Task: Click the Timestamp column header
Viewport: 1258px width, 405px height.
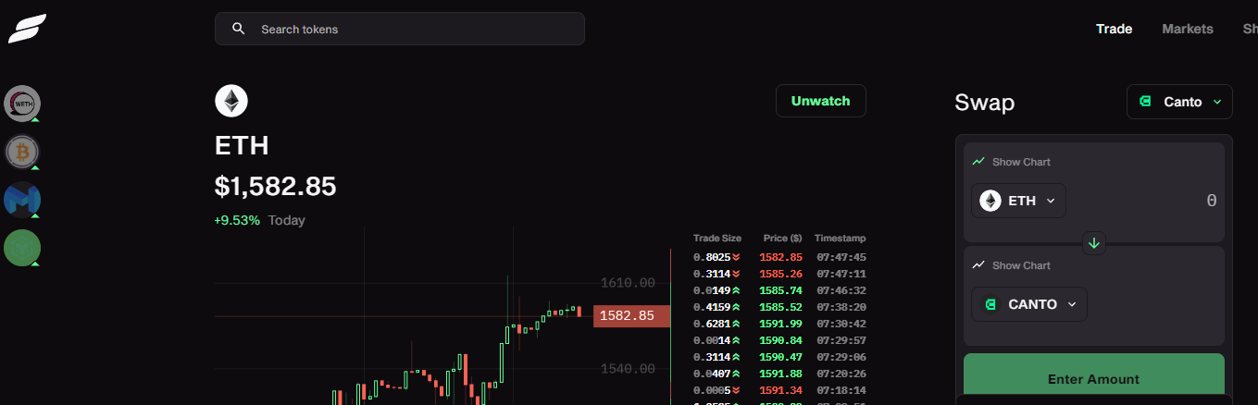Action: [x=841, y=239]
